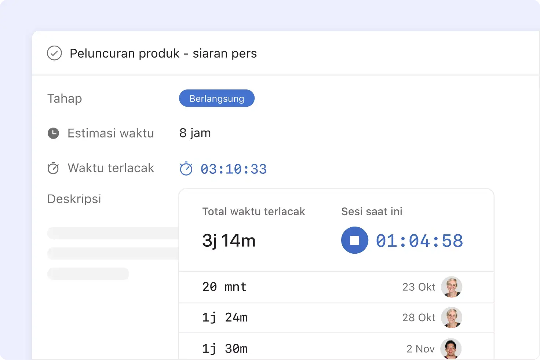Open the avatar next to 23 Okt entry
Screen dimensions: 540x360
pos(452,287)
